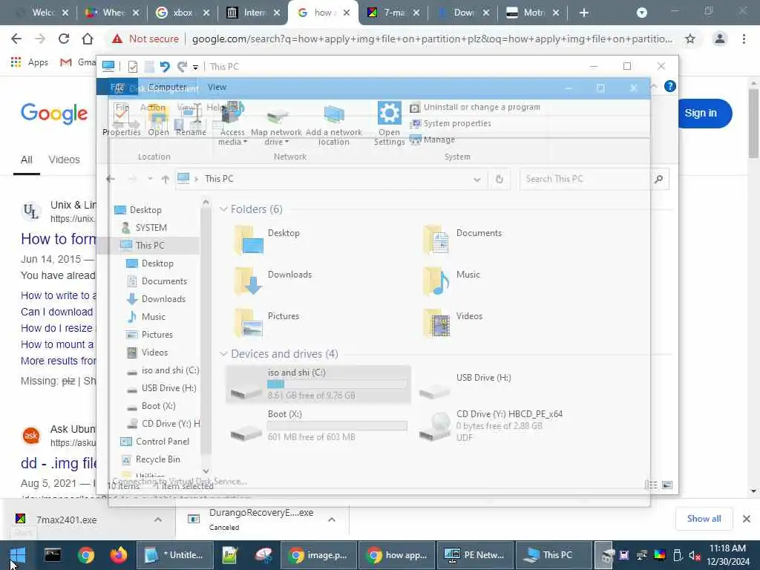
Task: Switch to the Computer ribbon tab
Action: tap(167, 88)
